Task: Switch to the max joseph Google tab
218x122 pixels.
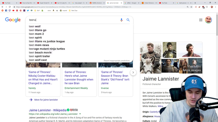Action: tap(79, 3)
